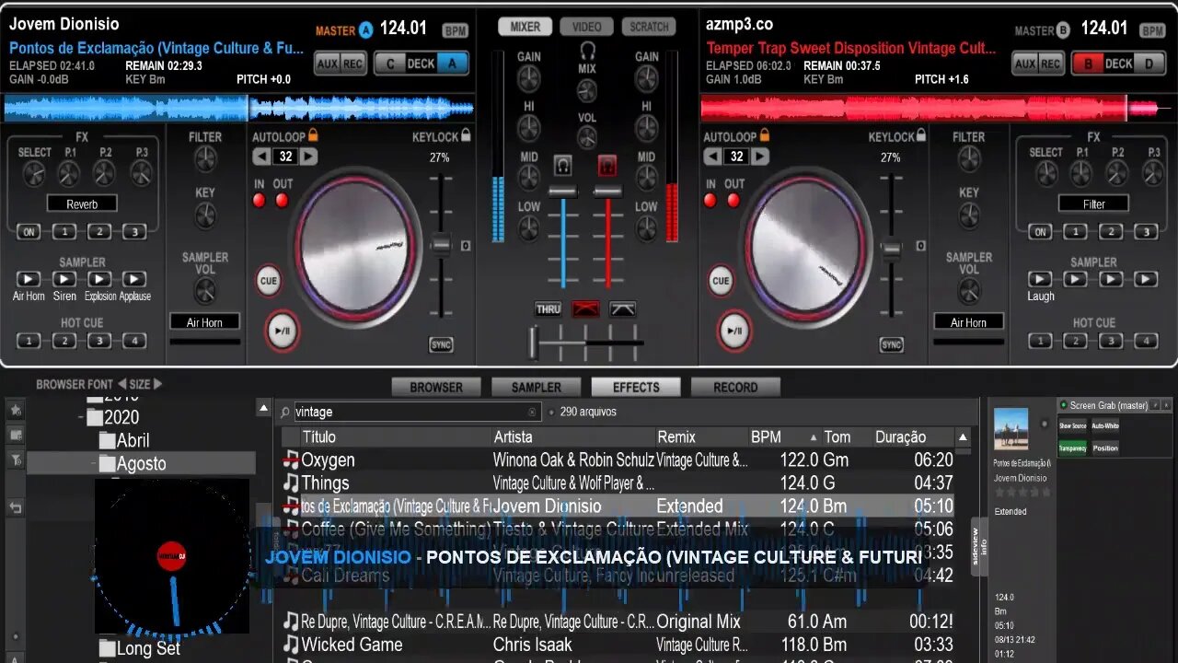The height and width of the screenshot is (663, 1178).
Task: Hit CUE on the left deck
Action: tap(269, 281)
